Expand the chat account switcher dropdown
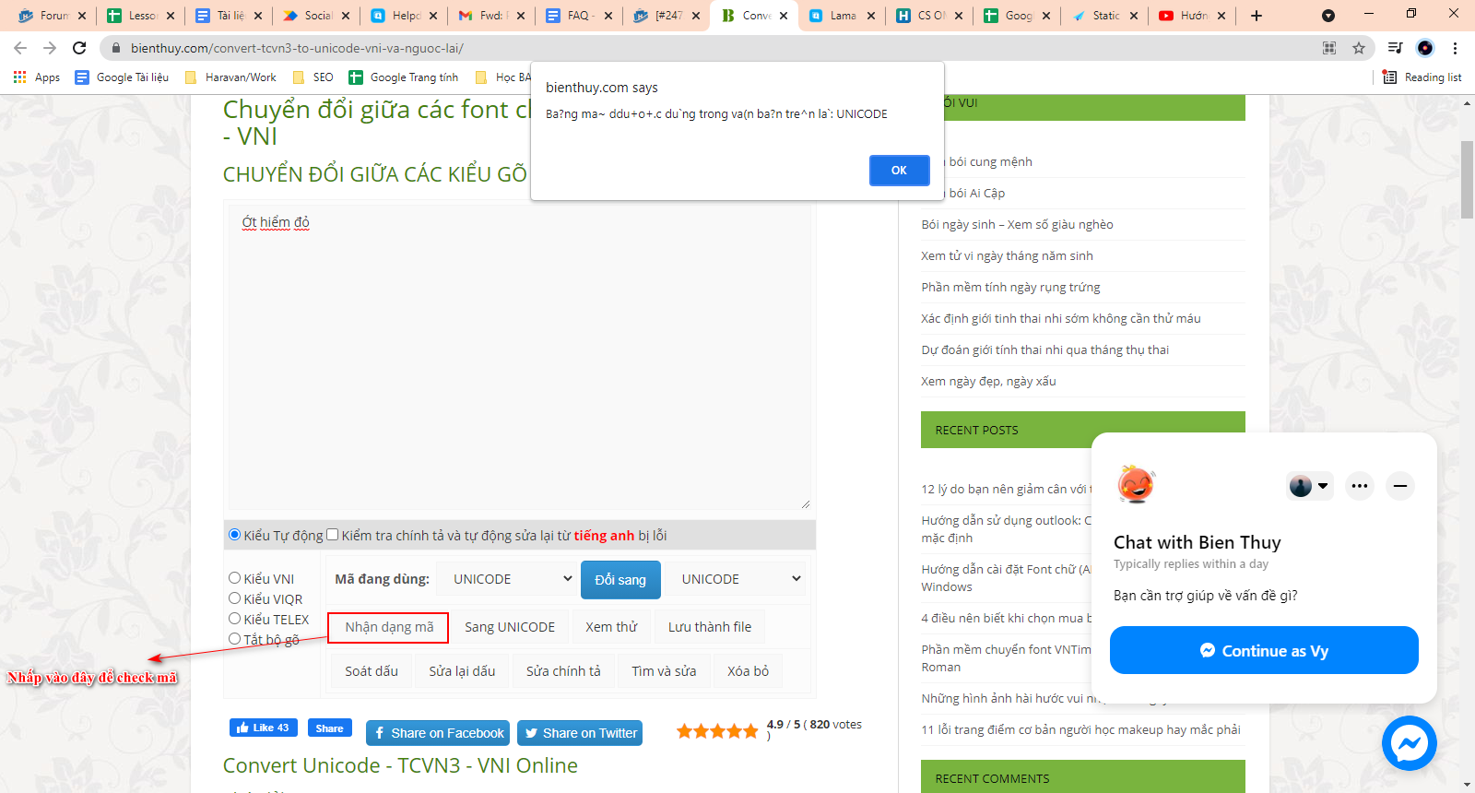This screenshot has width=1475, height=793. coord(1309,486)
